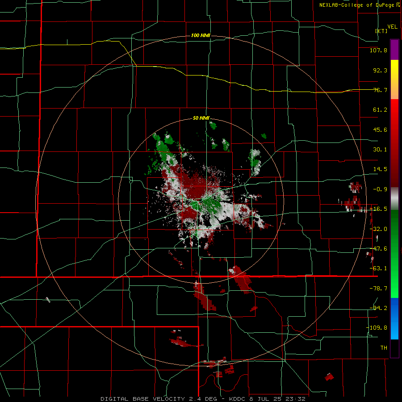Screen dimensions: 402x402
Task: Click the 50 NMI range ring label
Action: click(x=201, y=118)
